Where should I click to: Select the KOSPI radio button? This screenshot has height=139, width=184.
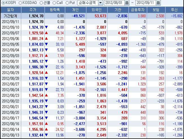point(3,3)
